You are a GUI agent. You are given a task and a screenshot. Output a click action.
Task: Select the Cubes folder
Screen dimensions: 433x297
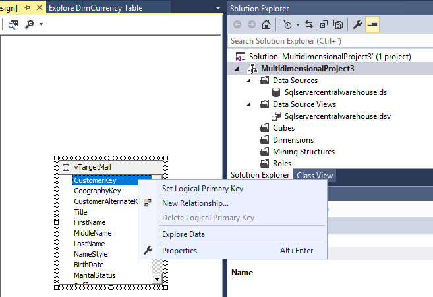click(283, 128)
